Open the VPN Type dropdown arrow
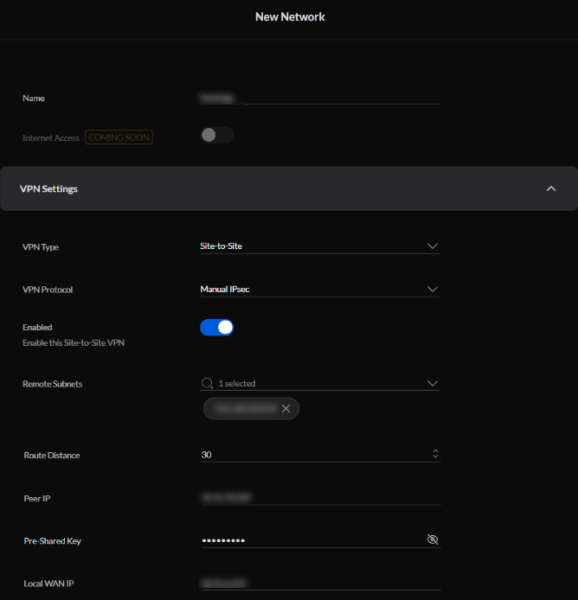This screenshot has height=600, width=578. [433, 246]
